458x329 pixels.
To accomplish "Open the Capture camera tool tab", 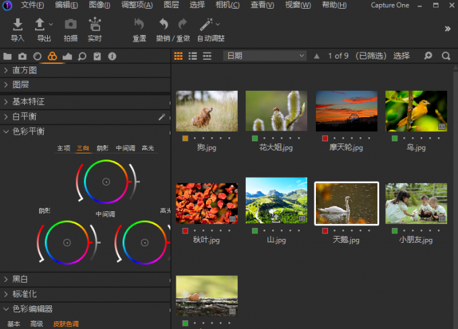I will click(22, 57).
